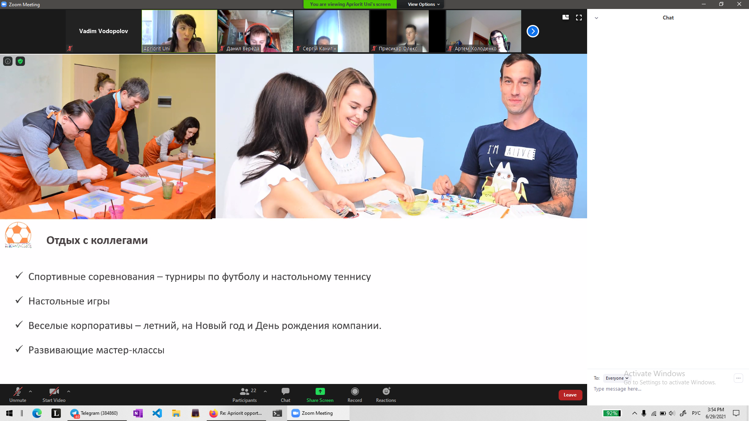Open the Participants panel
The width and height of the screenshot is (749, 421).
tap(245, 394)
